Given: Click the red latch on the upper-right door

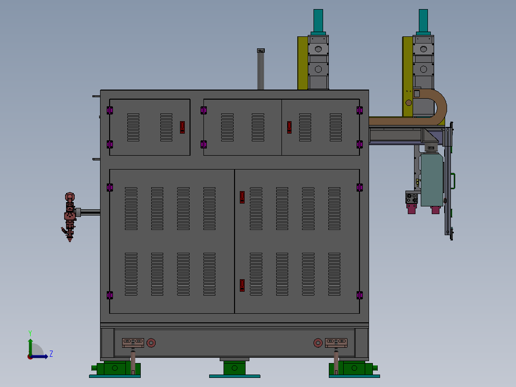Looking at the screenshot, I should [x=289, y=127].
